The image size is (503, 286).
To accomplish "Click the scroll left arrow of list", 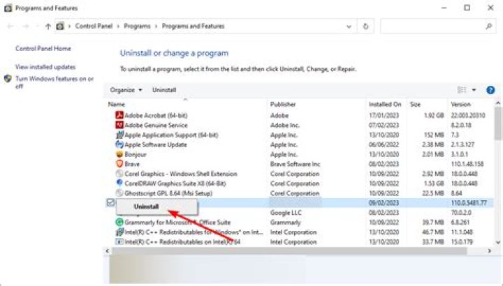I will (x=108, y=251).
